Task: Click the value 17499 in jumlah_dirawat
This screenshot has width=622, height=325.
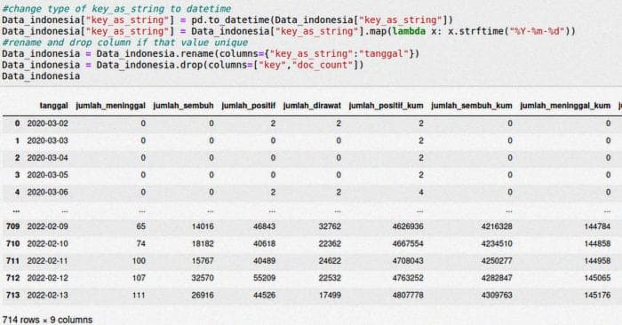Action: [x=330, y=296]
